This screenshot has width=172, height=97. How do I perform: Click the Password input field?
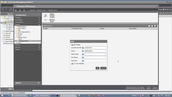[x=95, y=61]
